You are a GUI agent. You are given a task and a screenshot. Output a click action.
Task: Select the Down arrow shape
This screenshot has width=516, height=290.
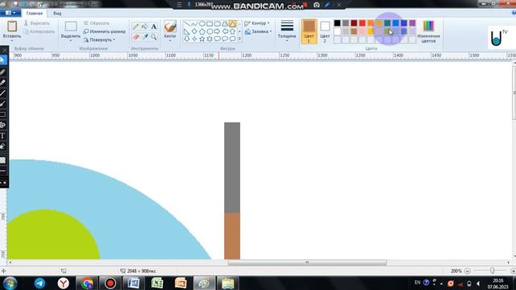[x=186, y=39]
